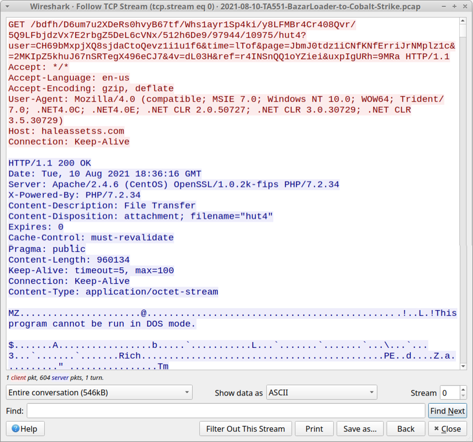Image resolution: width=473 pixels, height=442 pixels.
Task: Click the Keep-Alive: timeout=5, max=100 line
Action: pyautogui.click(x=91, y=270)
